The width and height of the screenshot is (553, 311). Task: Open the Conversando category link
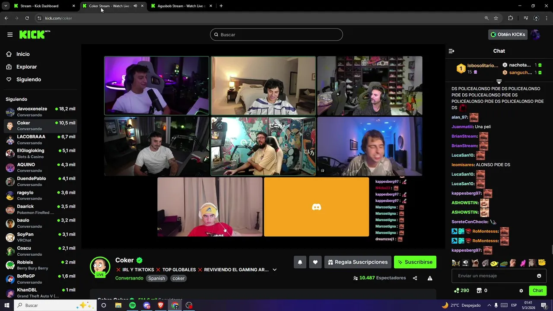[129, 278]
